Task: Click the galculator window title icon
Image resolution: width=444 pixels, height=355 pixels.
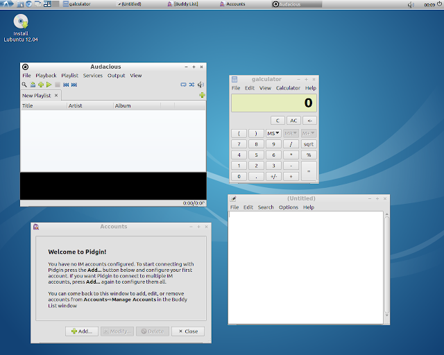Action: tap(234, 79)
